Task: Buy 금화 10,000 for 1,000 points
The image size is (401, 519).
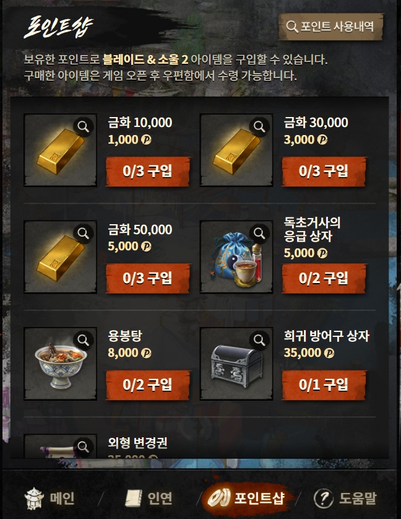Action: pos(148,172)
